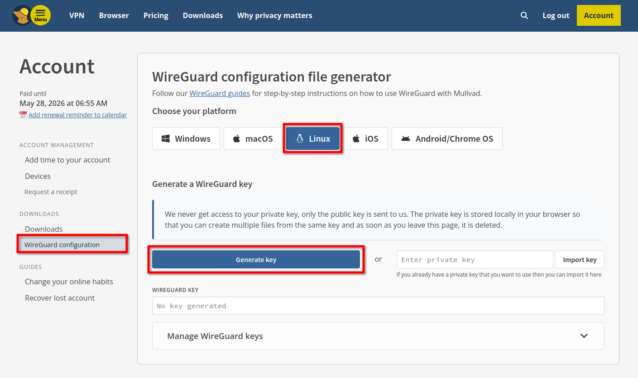Image resolution: width=638 pixels, height=378 pixels.
Task: Click the WireGuard configuration file generator heading
Action: (272, 77)
